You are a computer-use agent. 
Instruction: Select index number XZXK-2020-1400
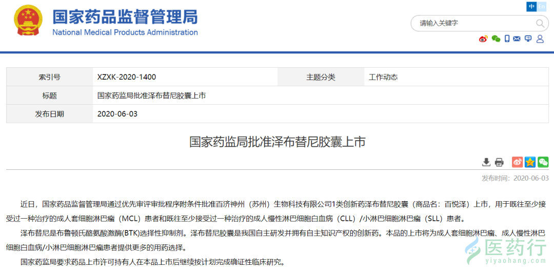click(x=127, y=77)
